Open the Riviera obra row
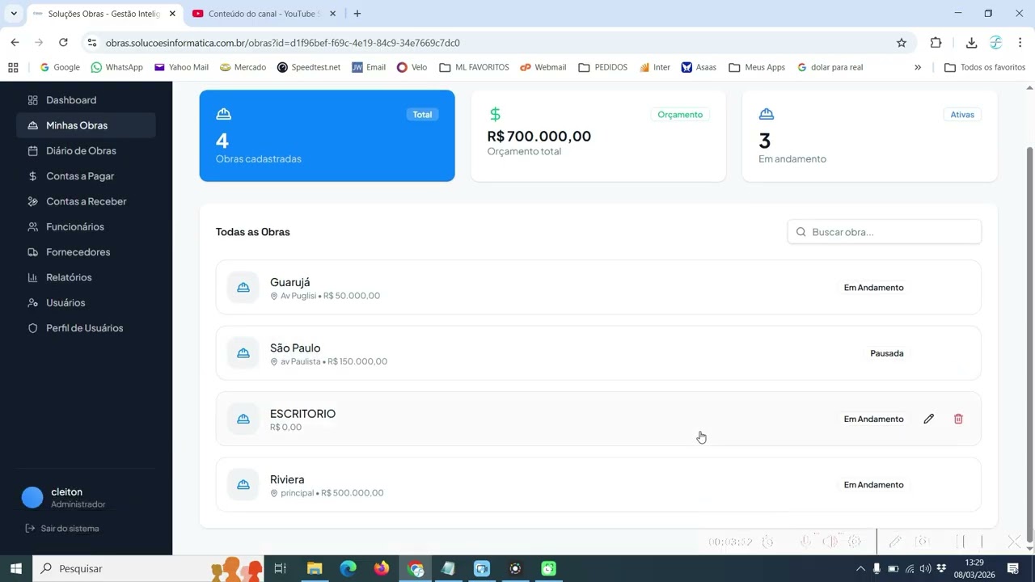Viewport: 1035px width, 582px height. click(598, 485)
